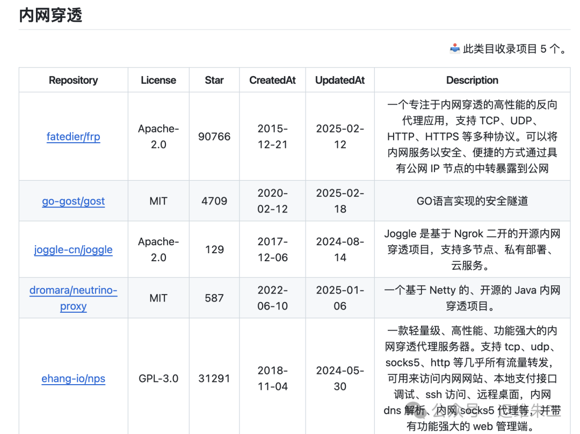
Task: Click the updated date 2025-01-06
Action: pyautogui.click(x=340, y=298)
